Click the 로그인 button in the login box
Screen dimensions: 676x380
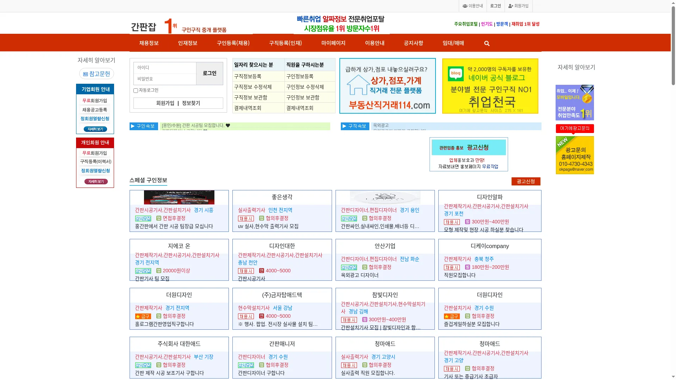click(209, 73)
